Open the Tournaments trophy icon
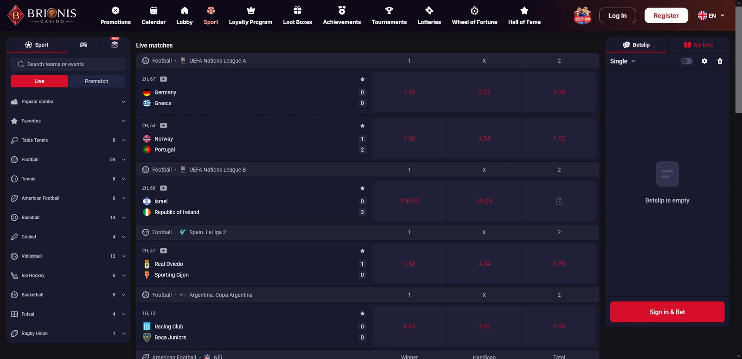The image size is (742, 359). coord(389,10)
